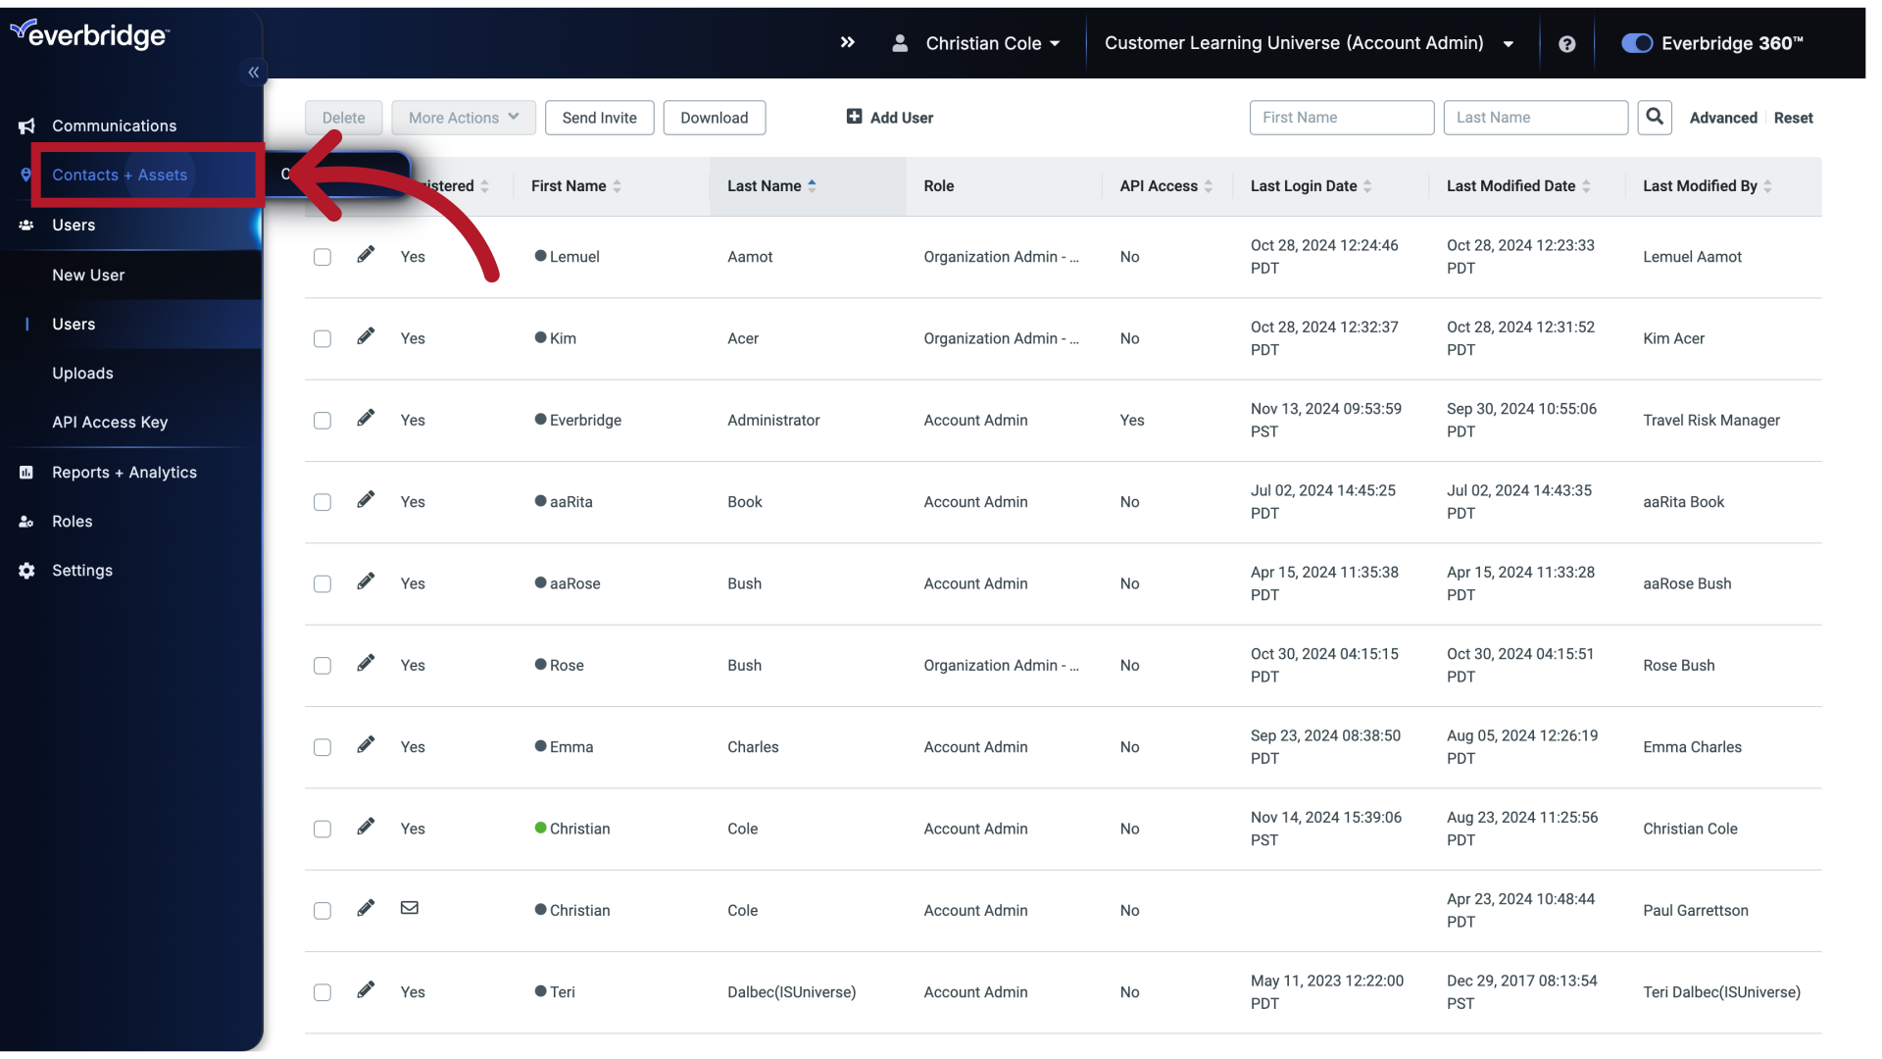Check the checkbox next to Lemuel Aamot

pos(322,256)
